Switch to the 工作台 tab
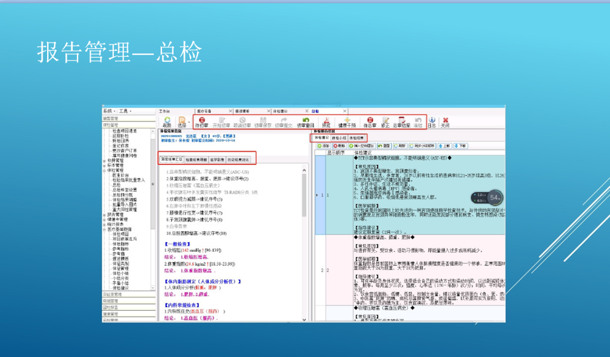Viewport: 610px width, 357px height. click(x=164, y=111)
